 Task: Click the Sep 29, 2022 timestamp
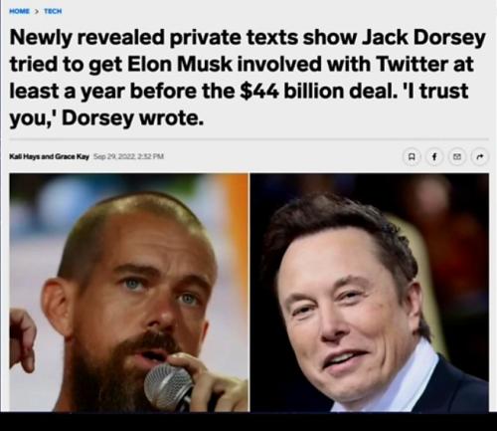pyautogui.click(x=128, y=156)
